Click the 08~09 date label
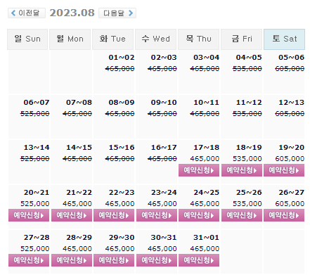 pos(122,103)
